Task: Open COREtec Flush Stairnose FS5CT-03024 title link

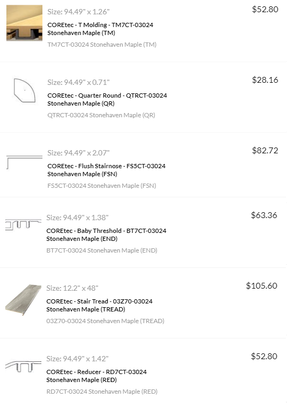Action: (106, 170)
